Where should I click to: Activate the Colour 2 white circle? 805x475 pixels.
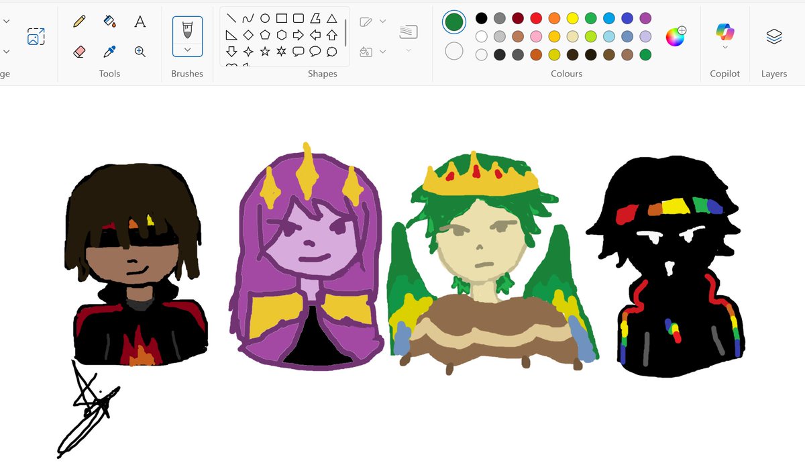454,51
